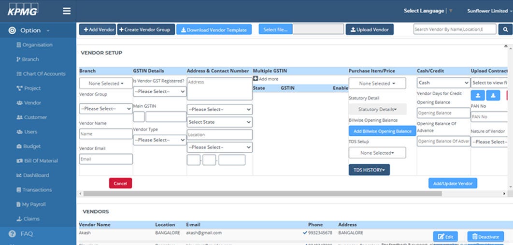Click the download contract arrow icon
This screenshot has height=245, width=513.
tap(493, 95)
